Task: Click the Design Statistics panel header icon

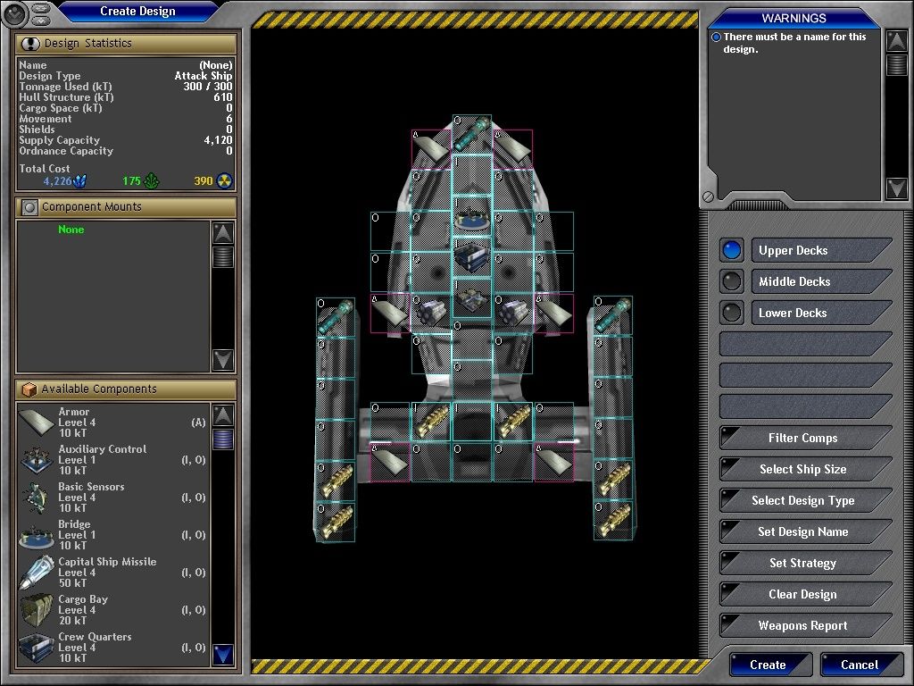Action: [29, 44]
